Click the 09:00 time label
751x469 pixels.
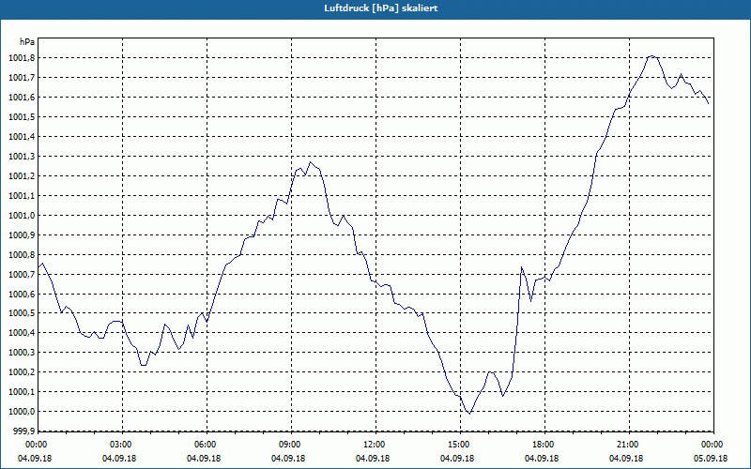coord(290,445)
